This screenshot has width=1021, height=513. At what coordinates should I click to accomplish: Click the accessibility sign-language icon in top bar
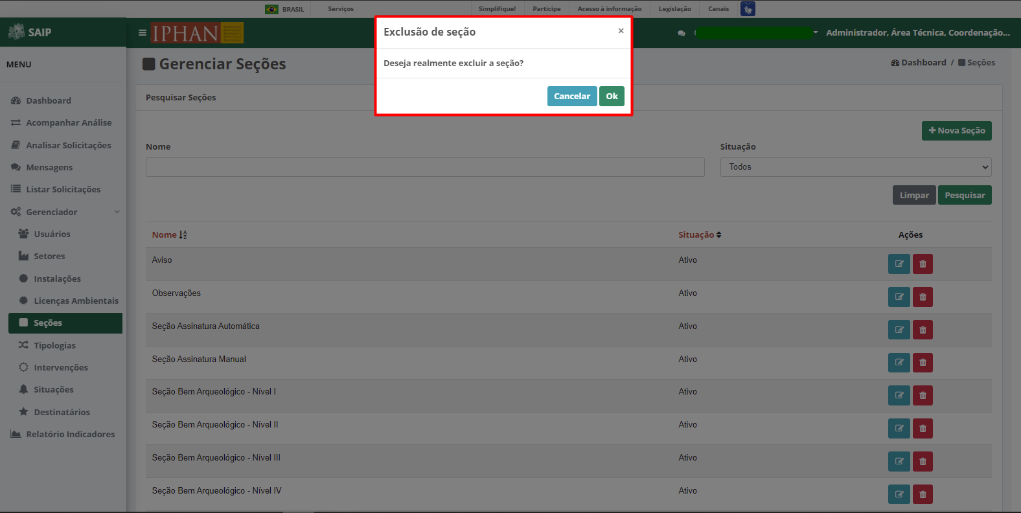point(748,9)
